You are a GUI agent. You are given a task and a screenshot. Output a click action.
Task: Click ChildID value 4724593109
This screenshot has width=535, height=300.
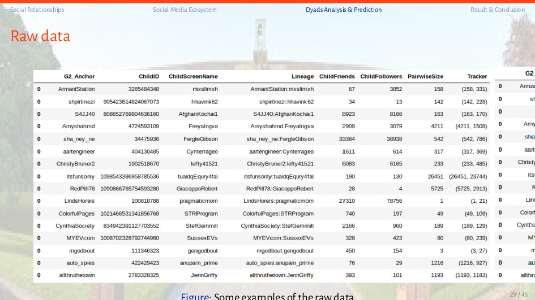point(144,126)
